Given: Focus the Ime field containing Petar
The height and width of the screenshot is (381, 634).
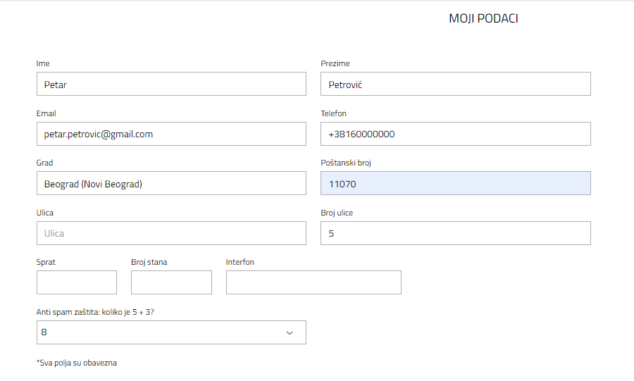Looking at the screenshot, I should pos(171,84).
